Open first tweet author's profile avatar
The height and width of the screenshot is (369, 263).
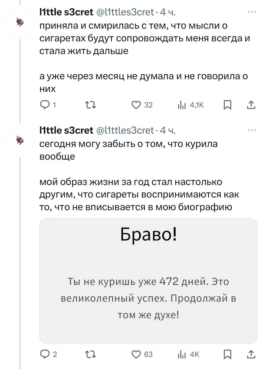point(20,22)
